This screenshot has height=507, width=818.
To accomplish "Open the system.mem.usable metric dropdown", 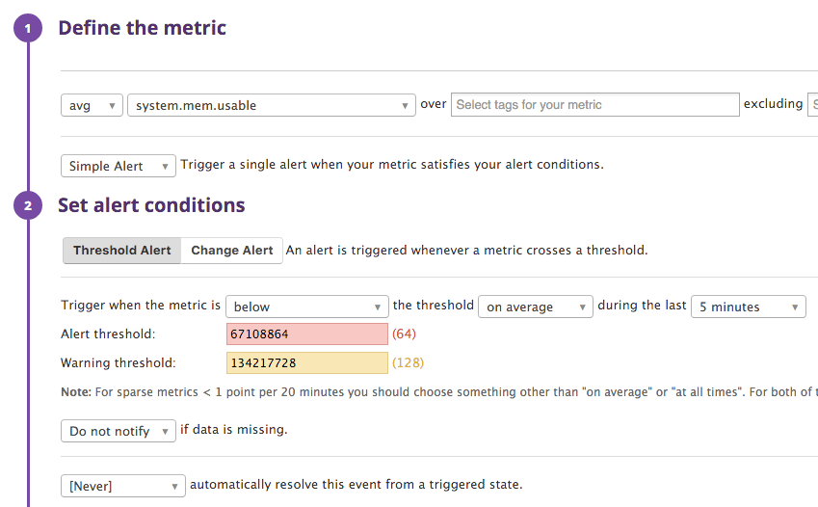I will (271, 105).
